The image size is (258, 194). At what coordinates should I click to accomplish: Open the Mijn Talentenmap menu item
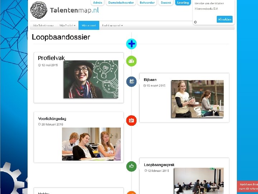click(x=43, y=26)
